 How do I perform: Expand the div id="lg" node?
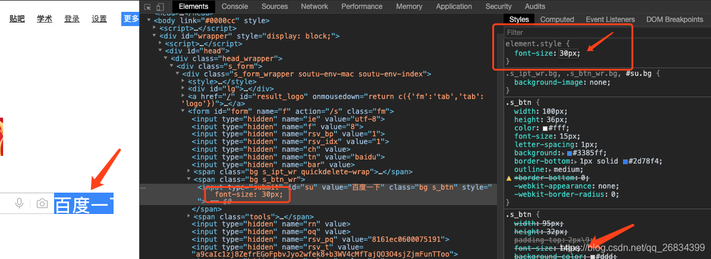183,89
